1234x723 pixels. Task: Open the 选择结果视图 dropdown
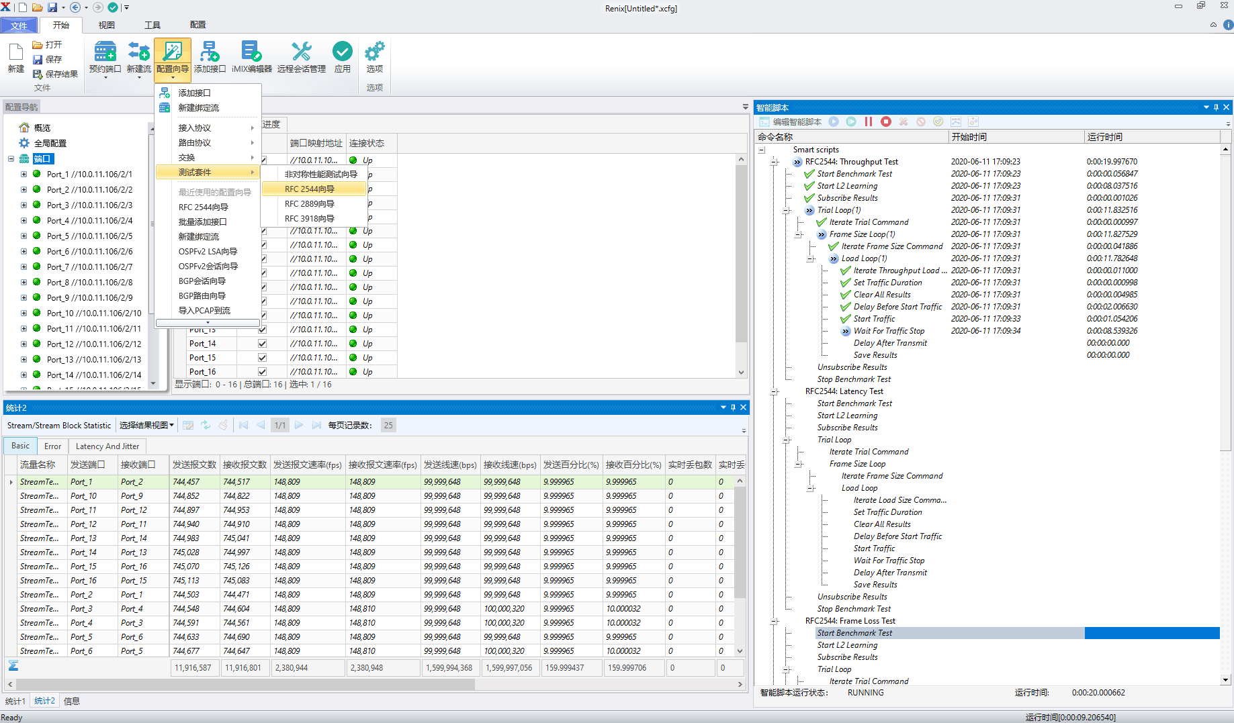[x=146, y=425]
